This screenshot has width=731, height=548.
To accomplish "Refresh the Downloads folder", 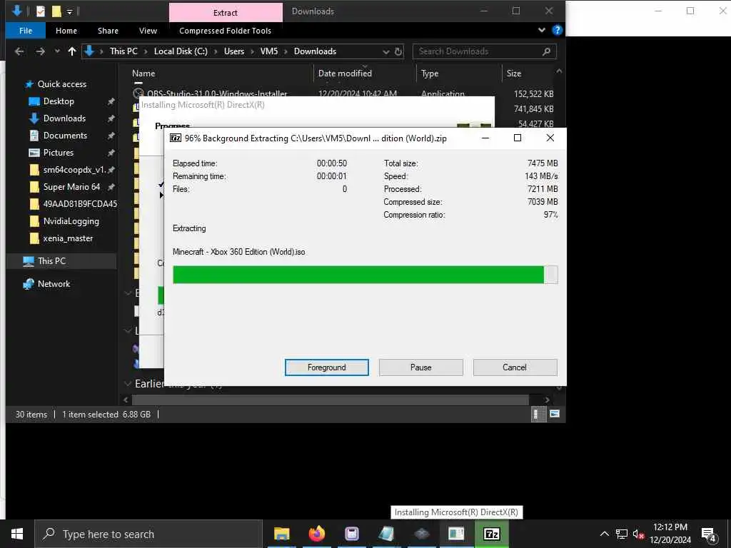I will pos(398,51).
